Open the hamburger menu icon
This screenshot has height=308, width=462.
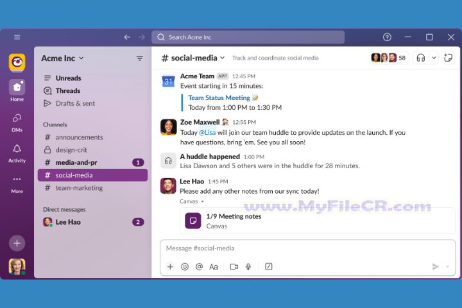tap(17, 37)
